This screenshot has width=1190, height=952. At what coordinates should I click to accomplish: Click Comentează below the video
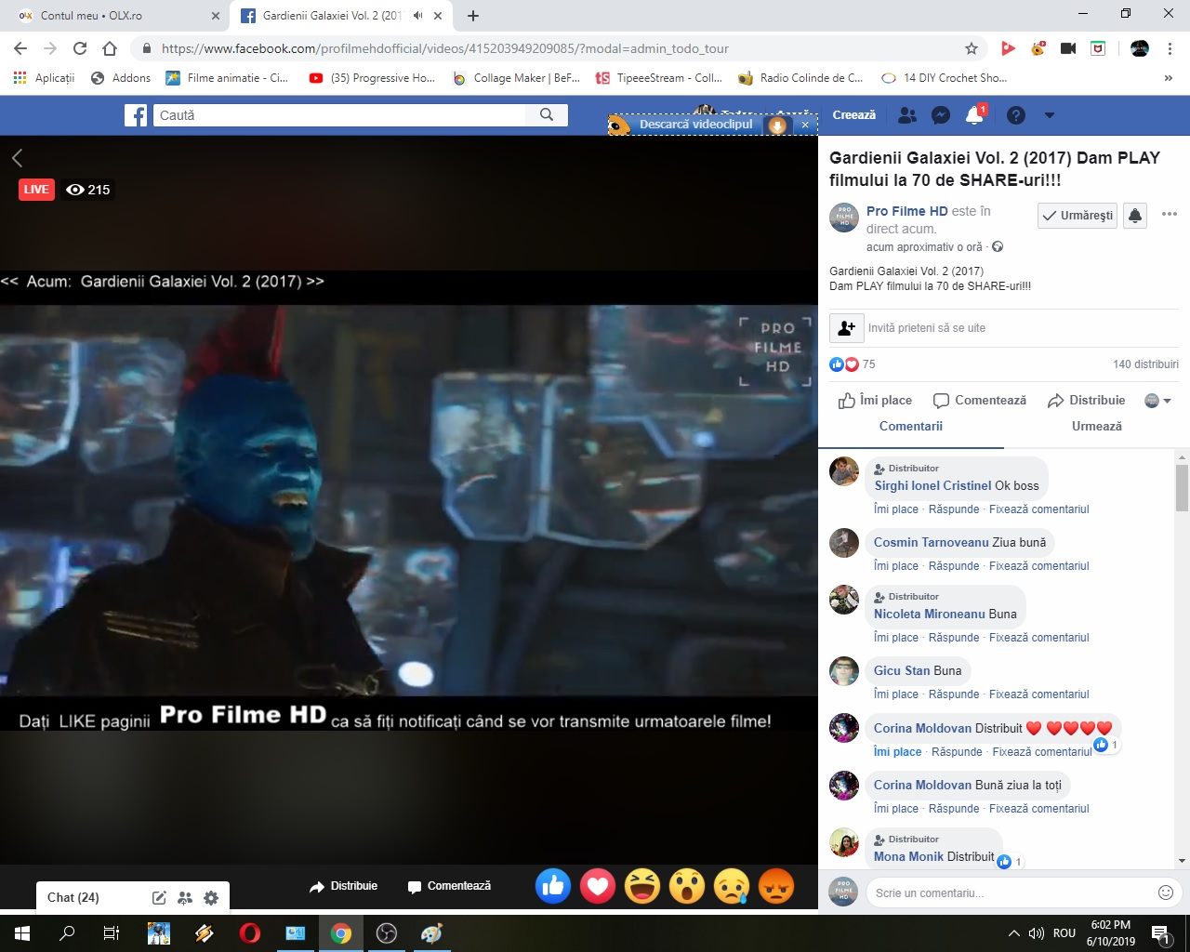tap(450, 886)
